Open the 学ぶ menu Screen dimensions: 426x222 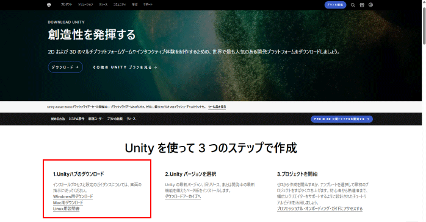pos(134,5)
